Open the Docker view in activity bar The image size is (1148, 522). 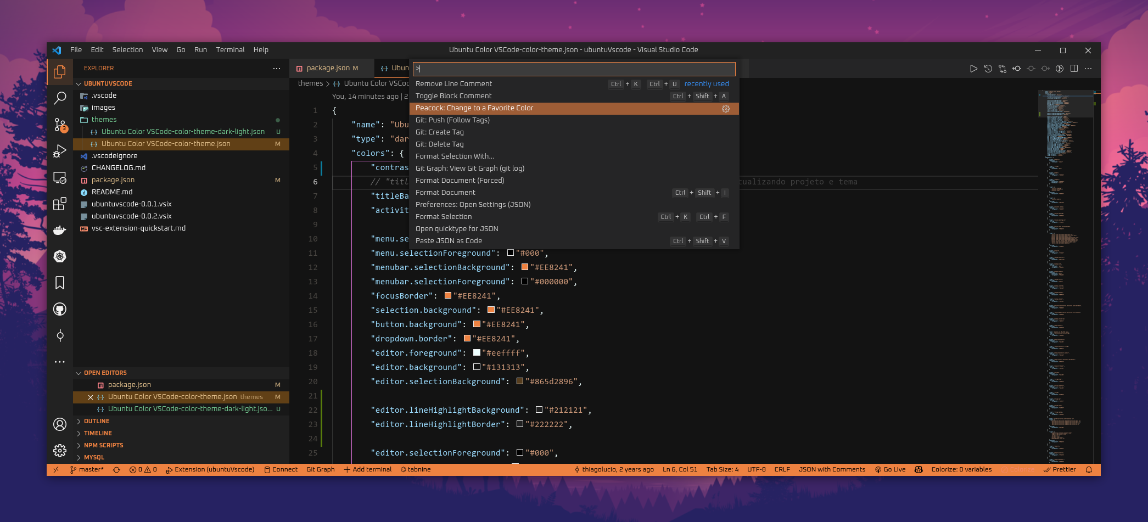pos(60,231)
